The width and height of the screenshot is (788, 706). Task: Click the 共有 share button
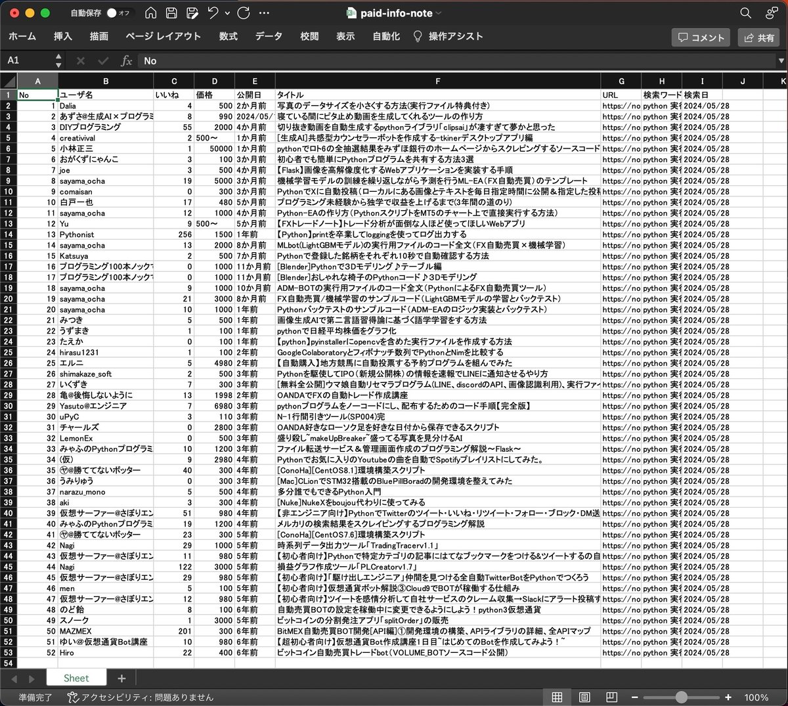tap(758, 37)
